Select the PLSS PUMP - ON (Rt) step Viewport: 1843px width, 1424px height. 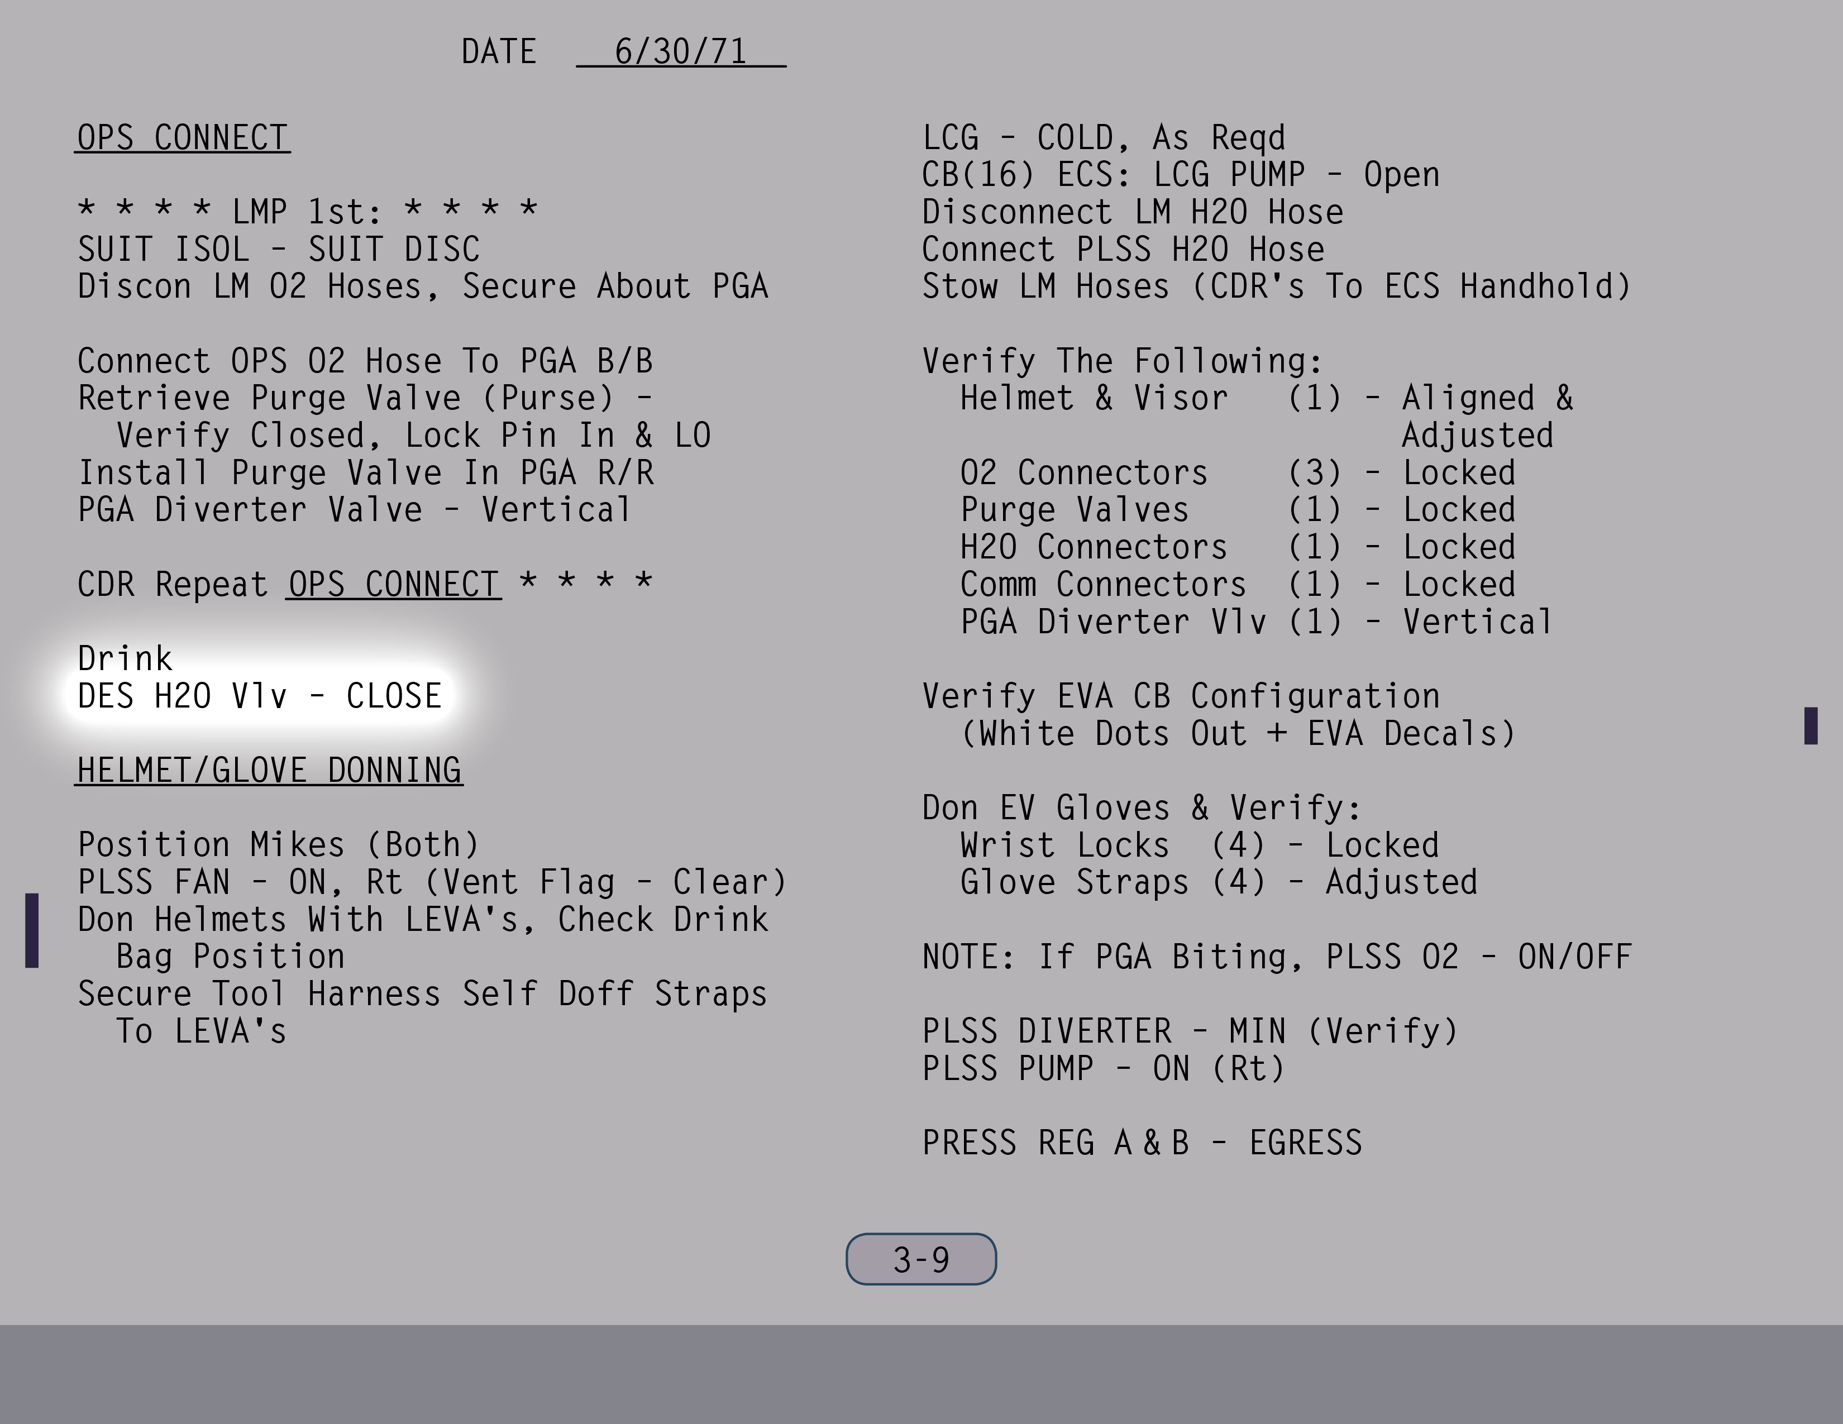pos(1103,1069)
